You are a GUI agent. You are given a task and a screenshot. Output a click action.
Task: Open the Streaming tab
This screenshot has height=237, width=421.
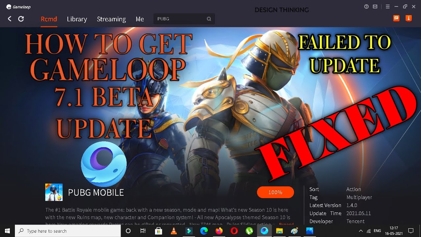tap(111, 19)
